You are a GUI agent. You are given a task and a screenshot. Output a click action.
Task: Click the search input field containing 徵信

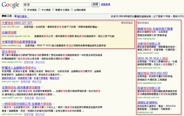(x=56, y=5)
